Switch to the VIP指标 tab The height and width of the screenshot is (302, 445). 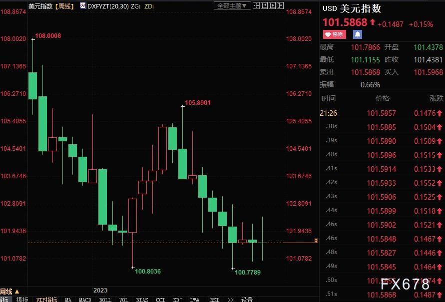pyautogui.click(x=46, y=300)
